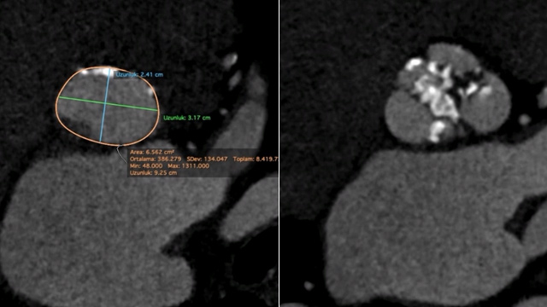The image size is (547, 307).
Task: Click the green 'Uzunluk: 3.17 cm' label
Action: [187, 118]
